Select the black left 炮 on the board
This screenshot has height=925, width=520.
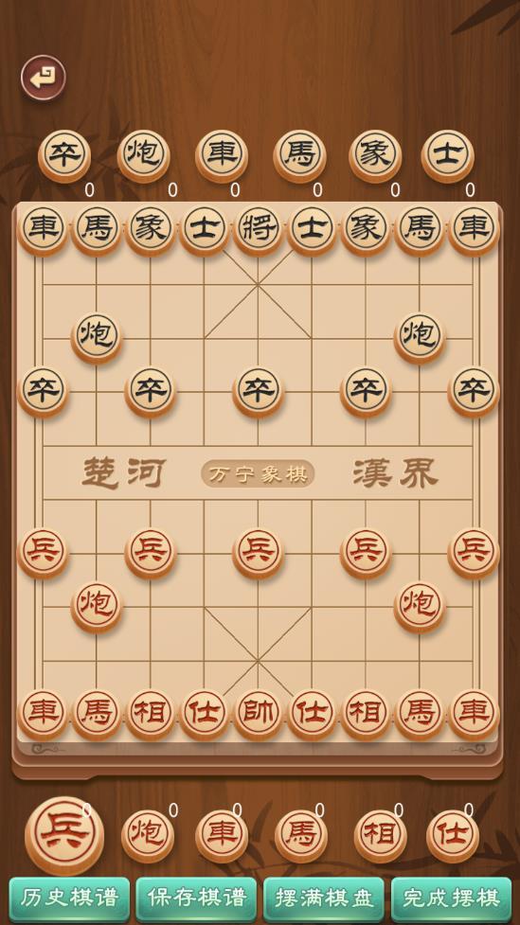point(97,337)
